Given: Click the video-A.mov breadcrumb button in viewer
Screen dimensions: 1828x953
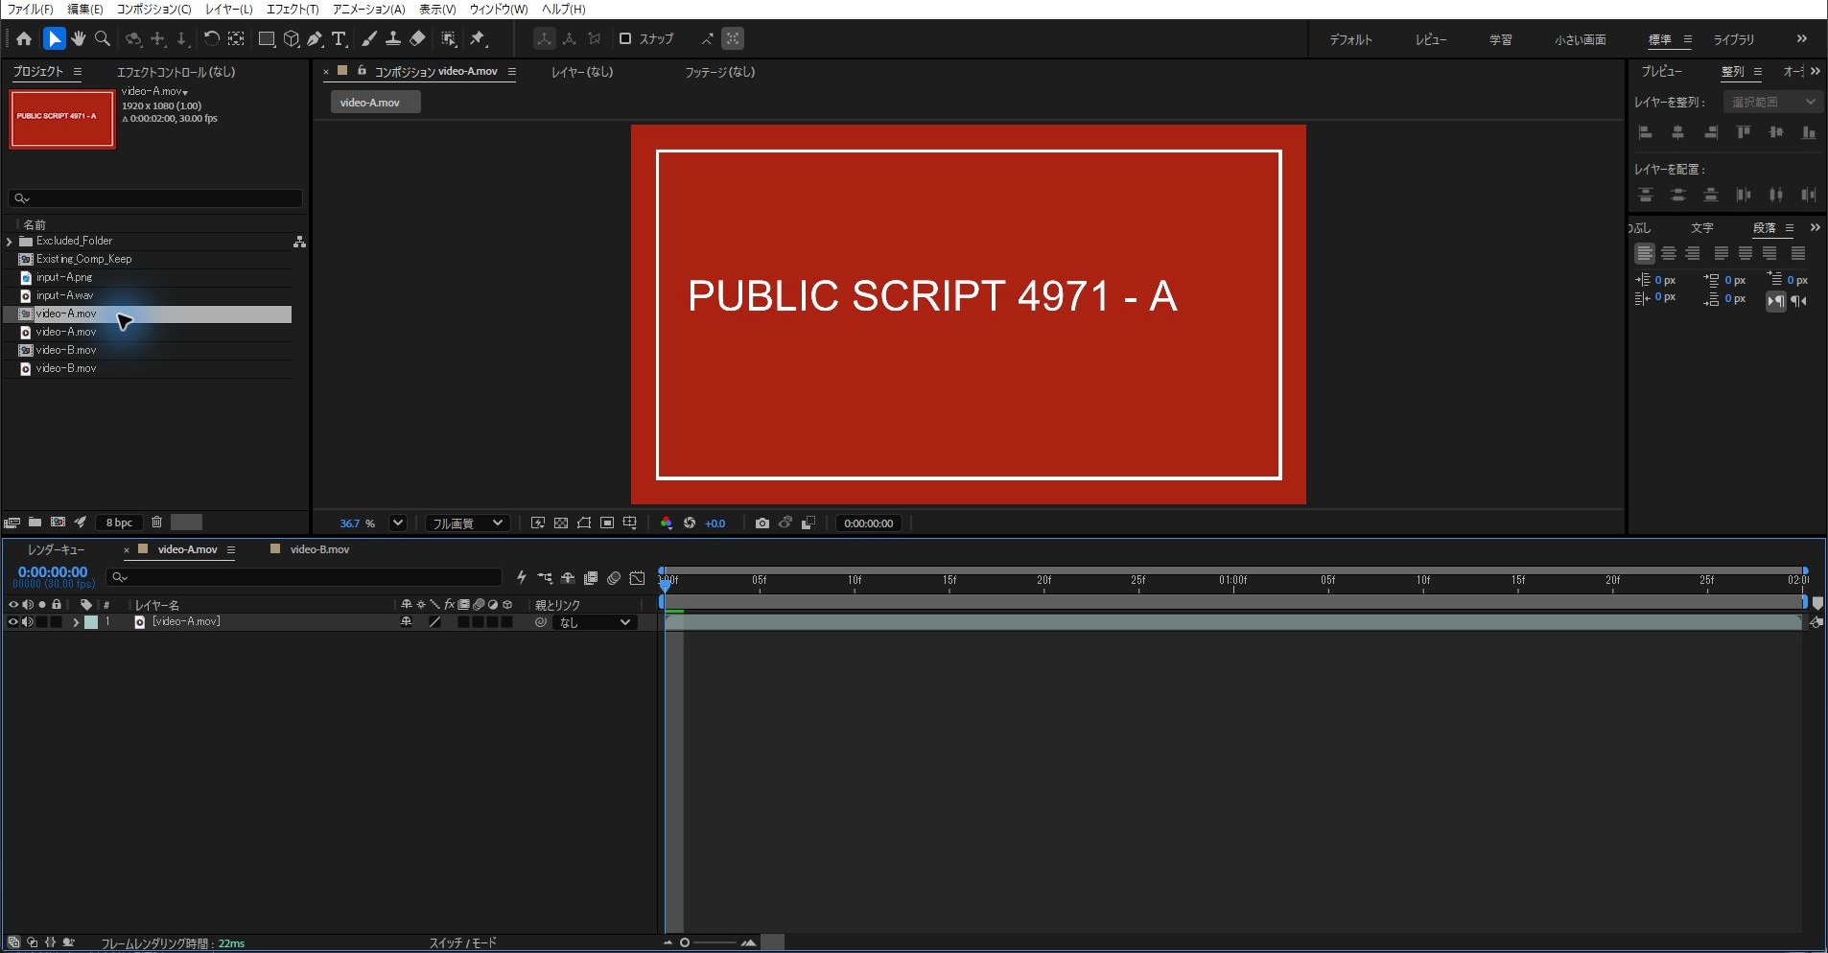Looking at the screenshot, I should [375, 103].
